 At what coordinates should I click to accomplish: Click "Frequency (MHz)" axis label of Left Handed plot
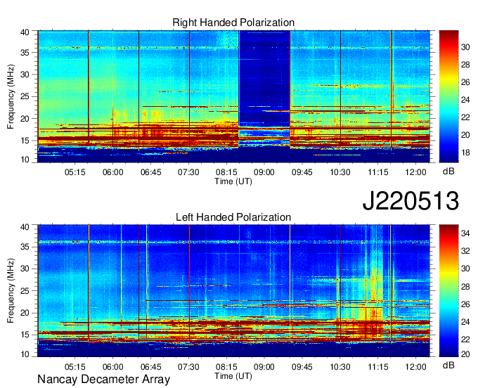point(11,291)
